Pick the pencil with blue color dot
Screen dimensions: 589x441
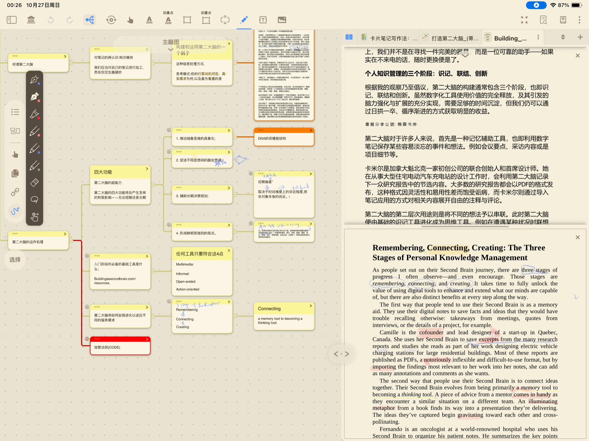(34, 148)
